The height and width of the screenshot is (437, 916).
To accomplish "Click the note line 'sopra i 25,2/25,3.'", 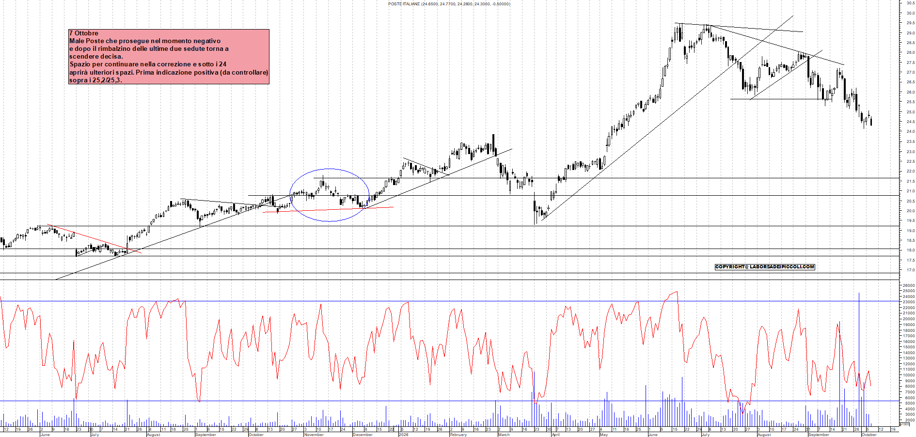I will pyautogui.click(x=95, y=80).
